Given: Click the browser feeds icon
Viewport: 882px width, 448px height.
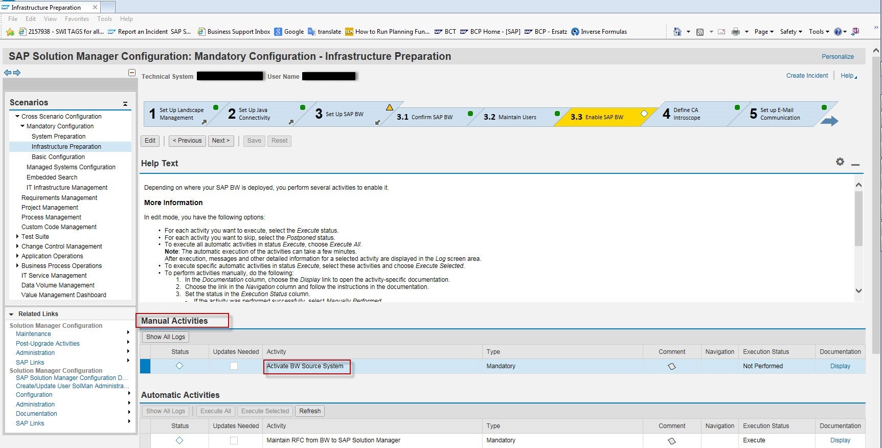Looking at the screenshot, I should click(700, 32).
